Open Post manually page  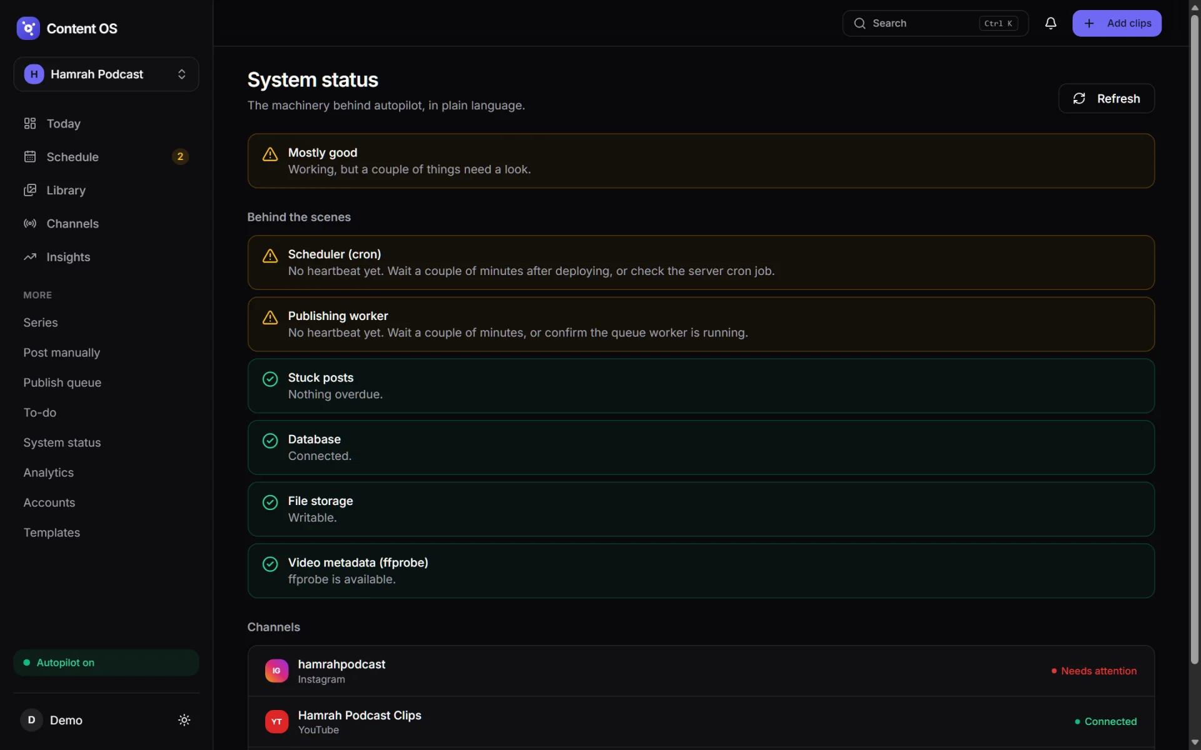pyautogui.click(x=62, y=352)
